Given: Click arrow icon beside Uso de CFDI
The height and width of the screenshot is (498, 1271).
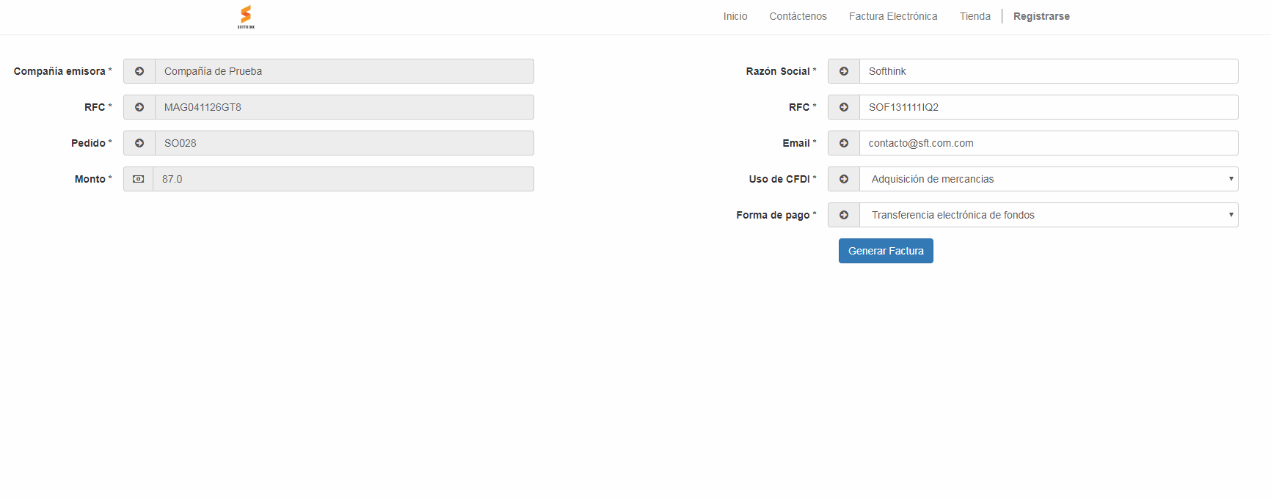Looking at the screenshot, I should (844, 179).
